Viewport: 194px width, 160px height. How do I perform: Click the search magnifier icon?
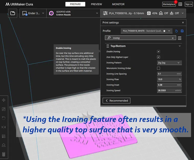pos(109,38)
